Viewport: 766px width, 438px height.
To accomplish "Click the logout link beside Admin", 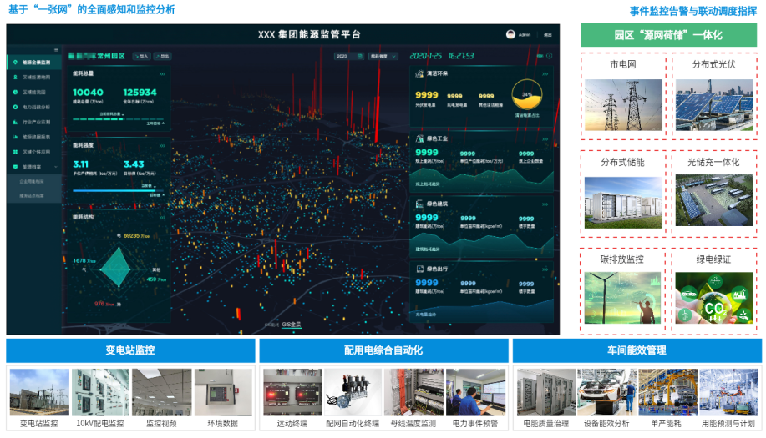I will [x=548, y=35].
